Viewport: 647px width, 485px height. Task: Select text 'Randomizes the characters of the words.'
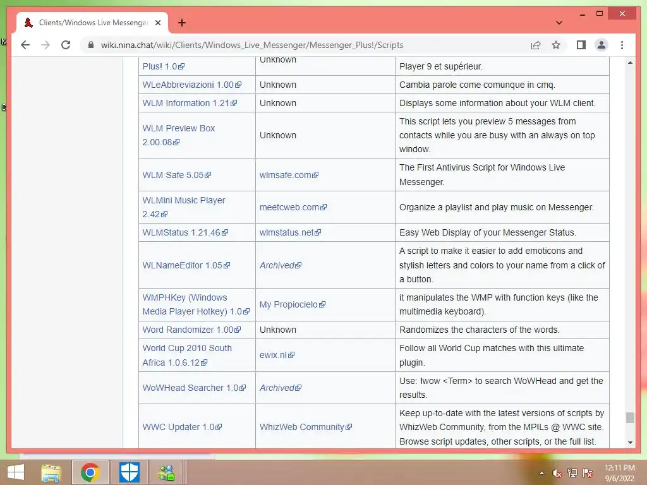coord(480,330)
